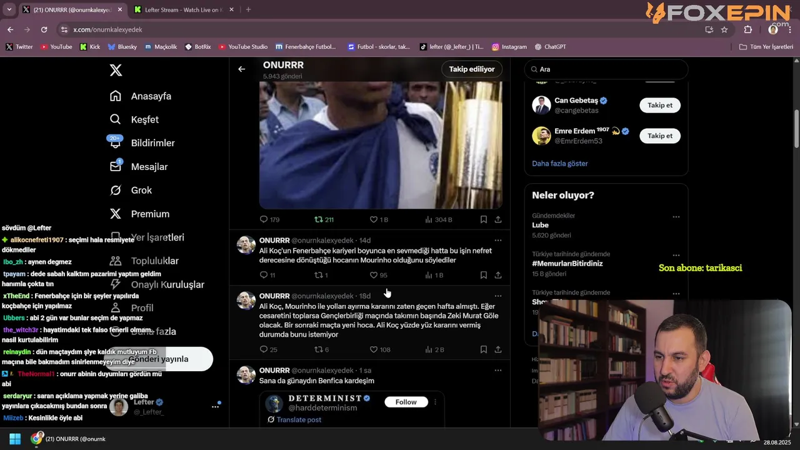
Task: Follow Emre Erdem with Takip et
Action: (660, 136)
